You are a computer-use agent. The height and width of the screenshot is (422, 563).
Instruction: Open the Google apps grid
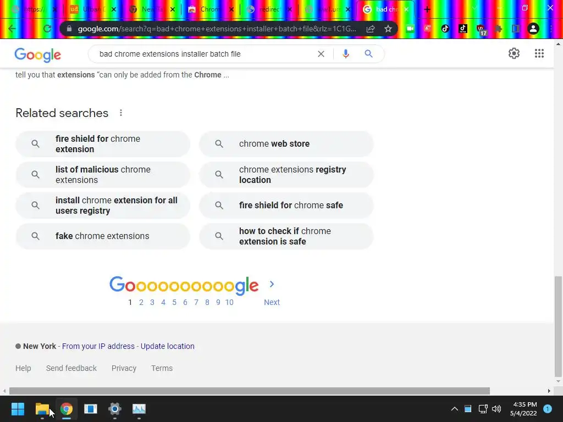click(x=539, y=53)
